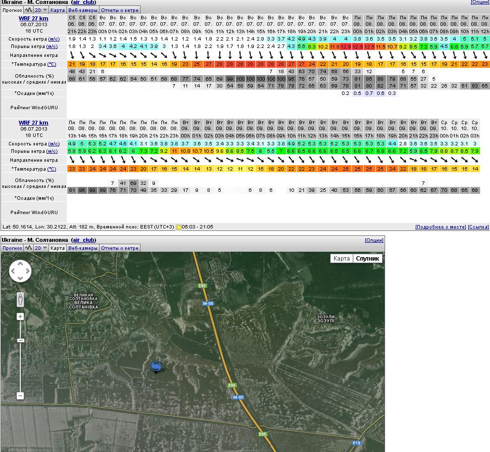Screen dimensions: 490x452
Task: Drop the Street View pegman icon
Action: click(20, 300)
